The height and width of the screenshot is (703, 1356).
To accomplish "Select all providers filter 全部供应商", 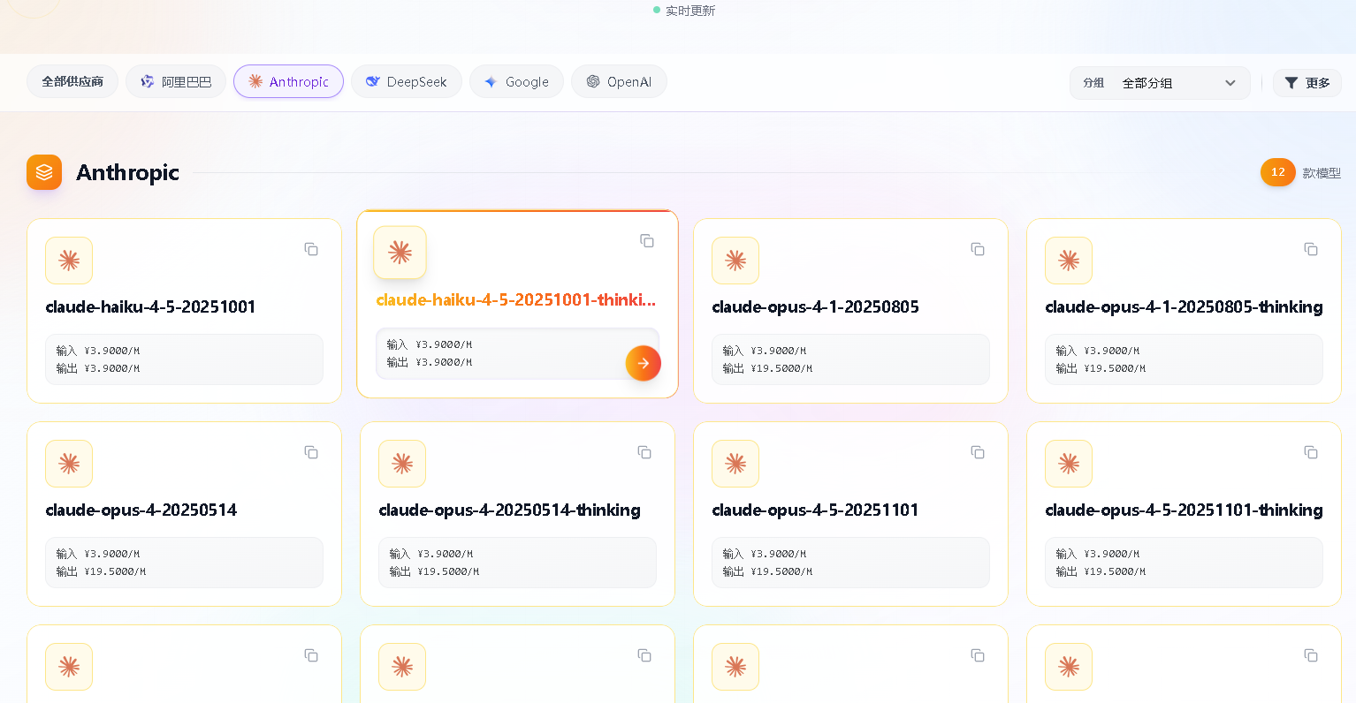I will (x=72, y=81).
